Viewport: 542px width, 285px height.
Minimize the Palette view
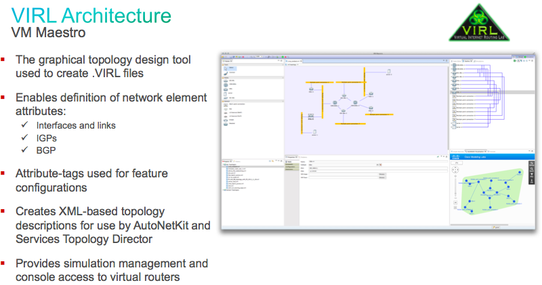[278, 61]
